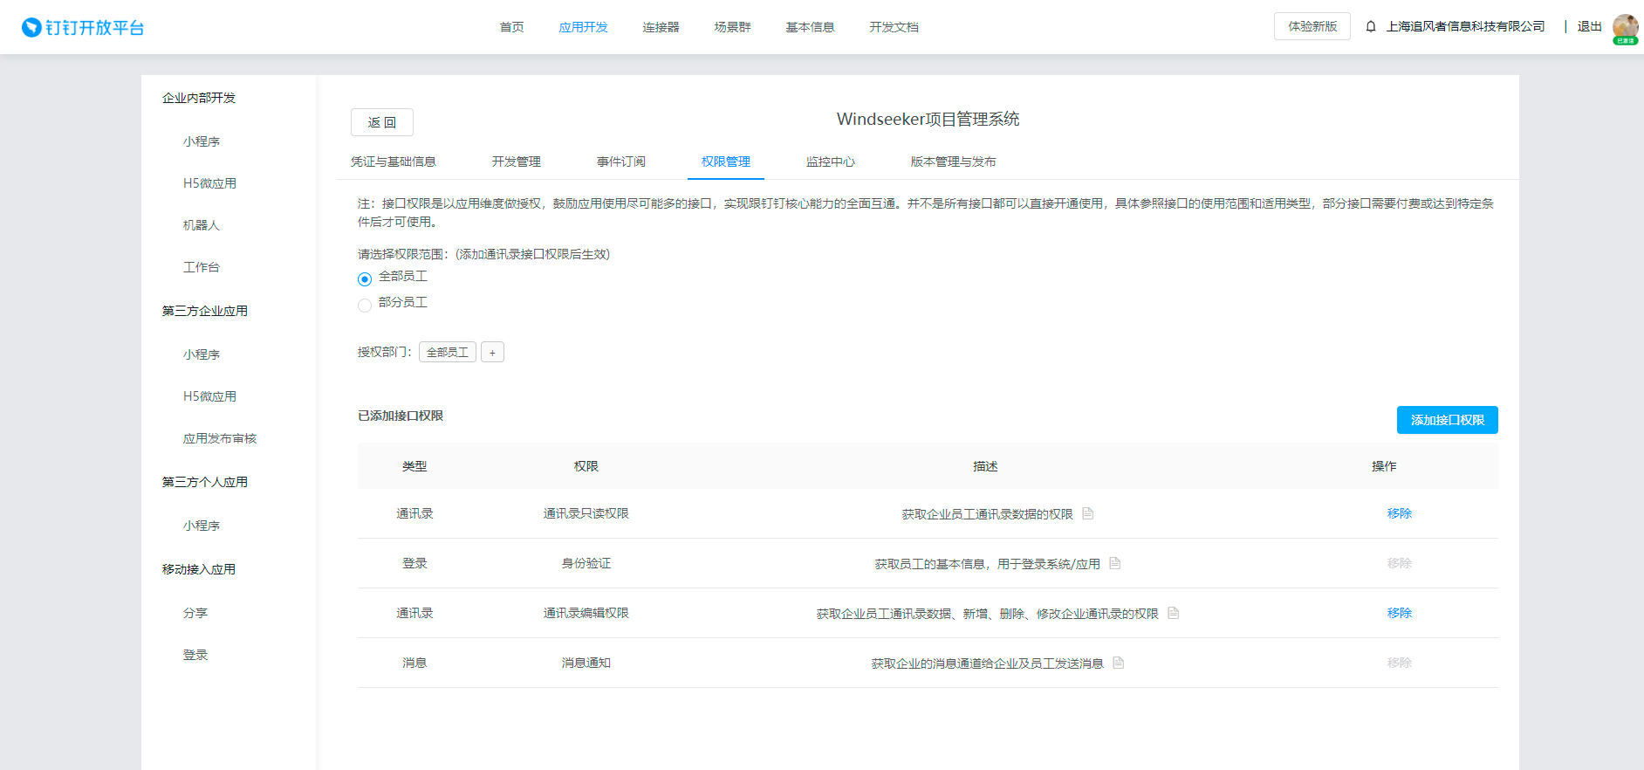Viewport: 1644px width, 770px height.
Task: Click the 移动接入应用 sidebar heading
Action: 199,569
